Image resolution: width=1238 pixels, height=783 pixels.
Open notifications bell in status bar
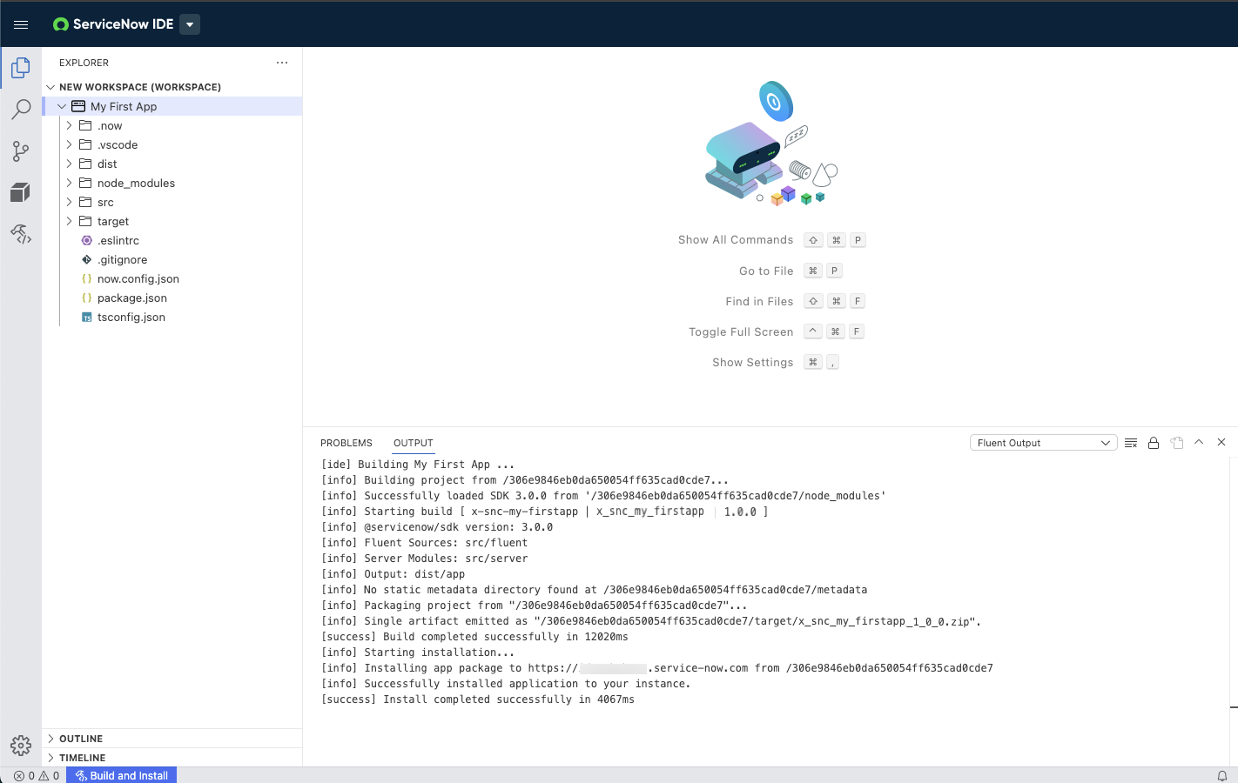point(1222,775)
